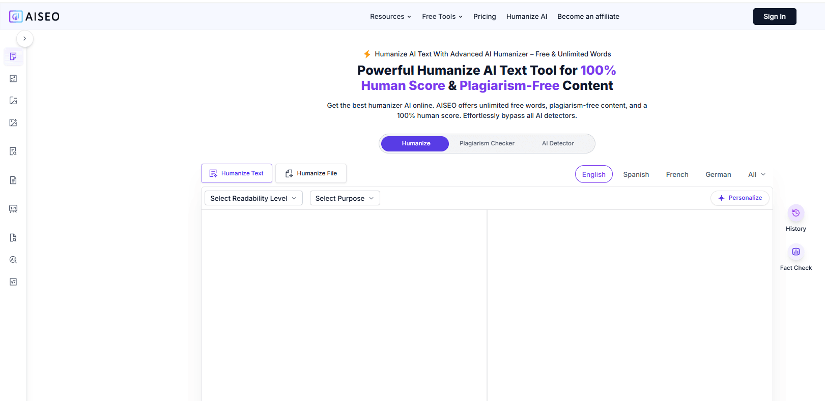
Task: Choose Spanish as the language
Action: click(636, 174)
